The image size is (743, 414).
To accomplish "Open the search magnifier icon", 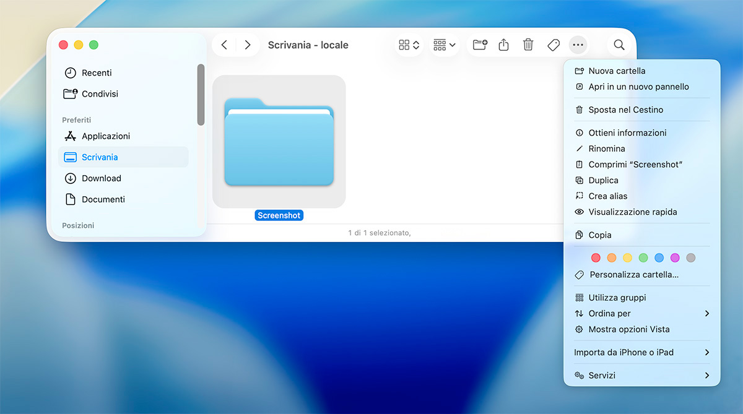I will [x=619, y=45].
